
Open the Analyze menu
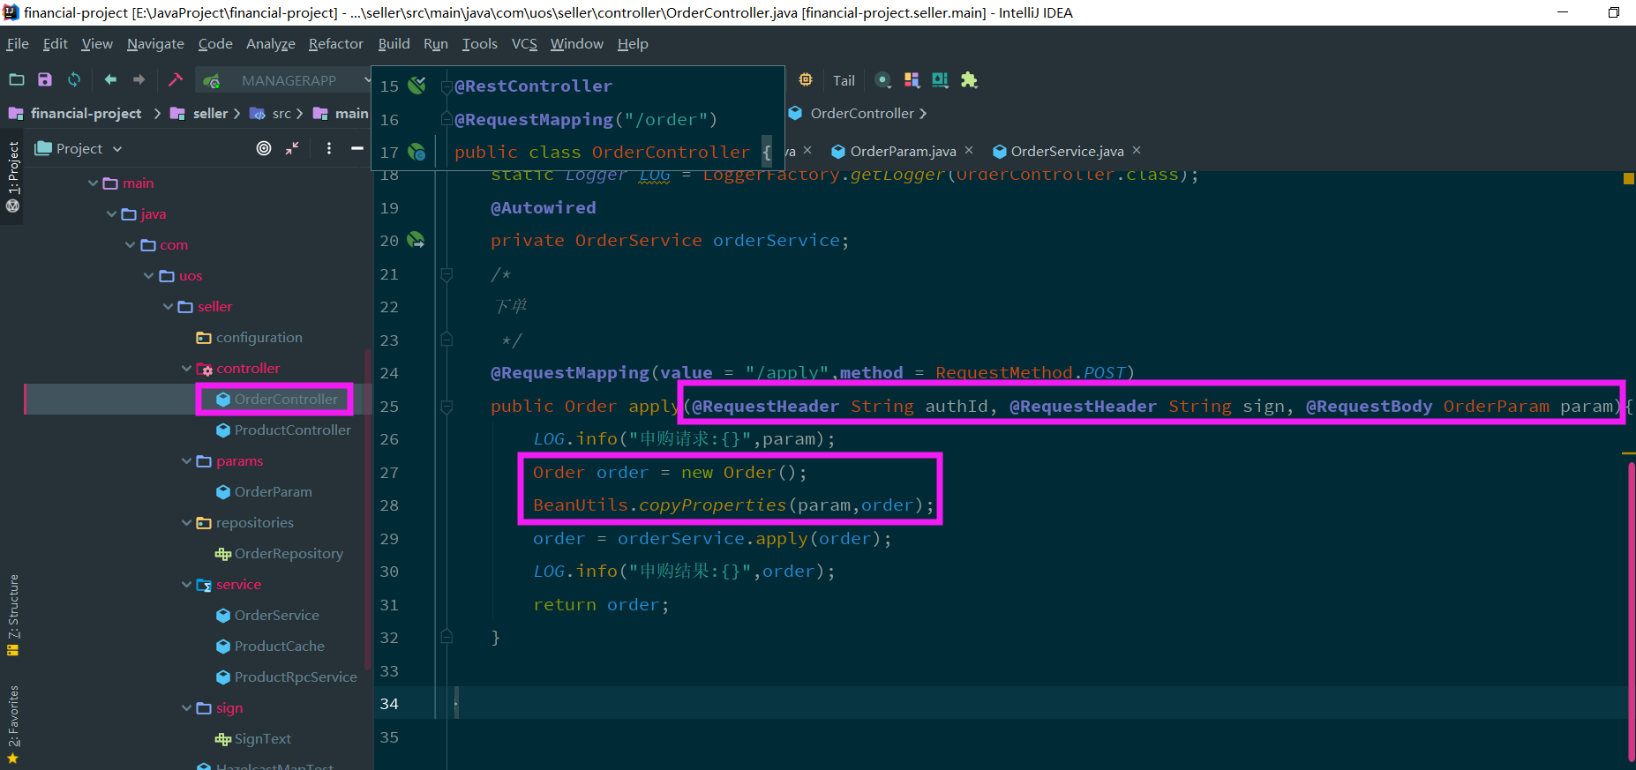pos(270,43)
